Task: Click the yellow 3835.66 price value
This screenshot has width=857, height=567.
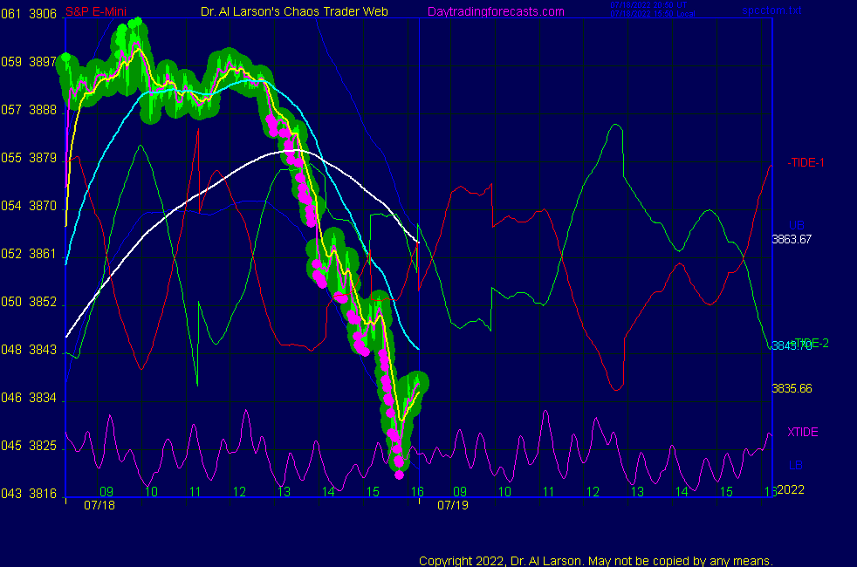Action: click(x=792, y=388)
